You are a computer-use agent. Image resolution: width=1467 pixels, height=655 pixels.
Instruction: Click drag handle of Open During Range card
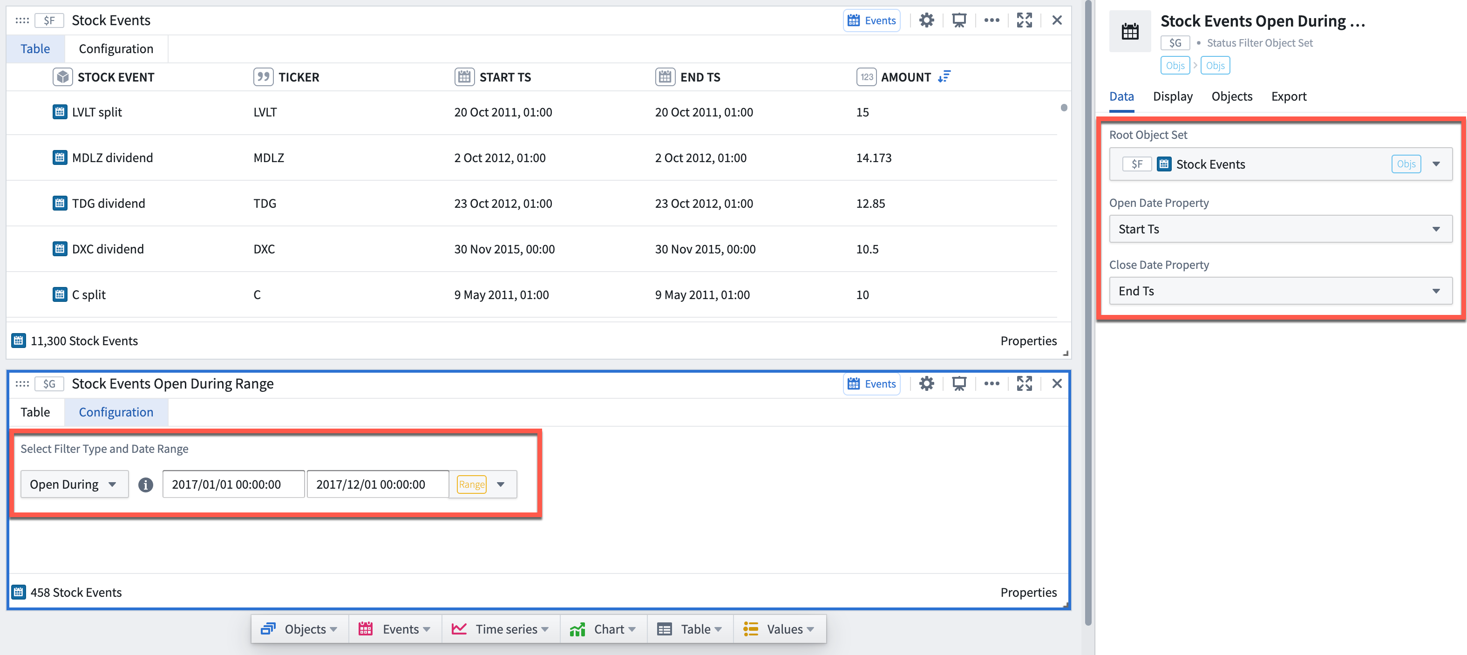[22, 384]
